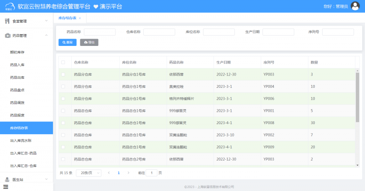Image resolution: width=365 pixels, height=191 pixels.
Task: Check the row checkbox for YP003 依那西普
Action: pyautogui.click(x=63, y=74)
